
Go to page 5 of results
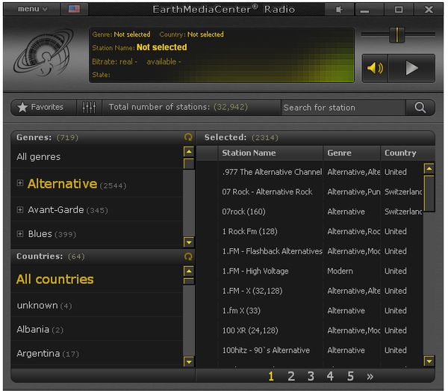[x=350, y=376]
